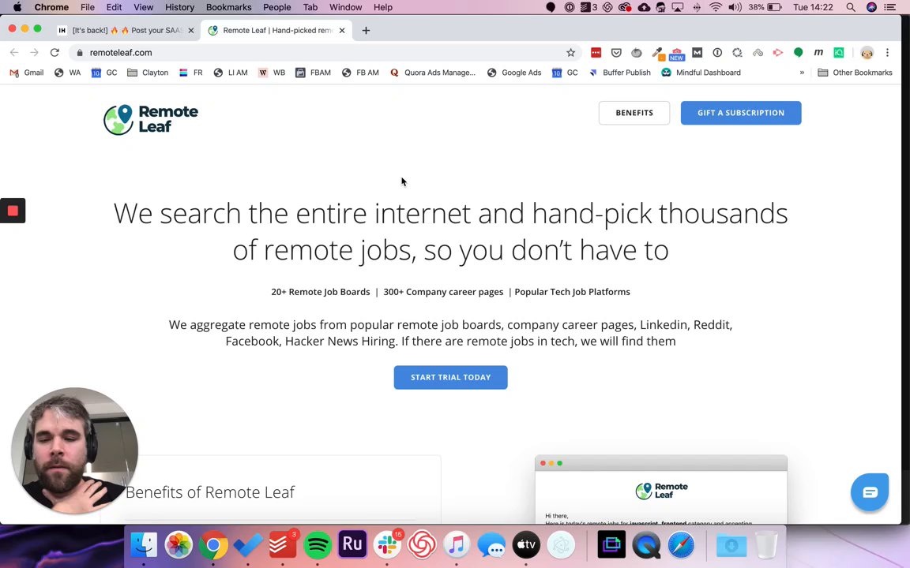This screenshot has height=568, width=910.
Task: Bookmark this page with the star icon
Action: click(x=570, y=53)
